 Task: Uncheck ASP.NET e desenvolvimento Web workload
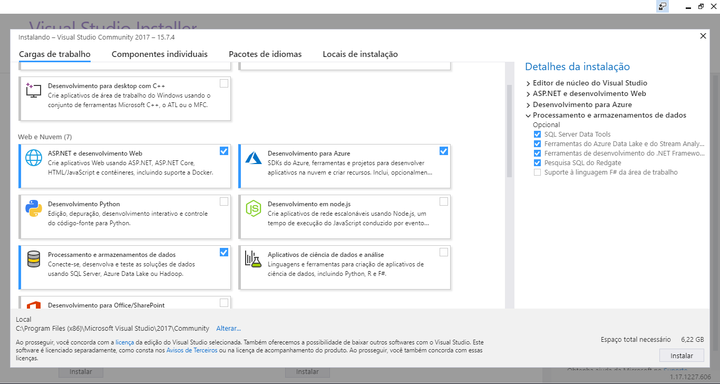pos(224,151)
